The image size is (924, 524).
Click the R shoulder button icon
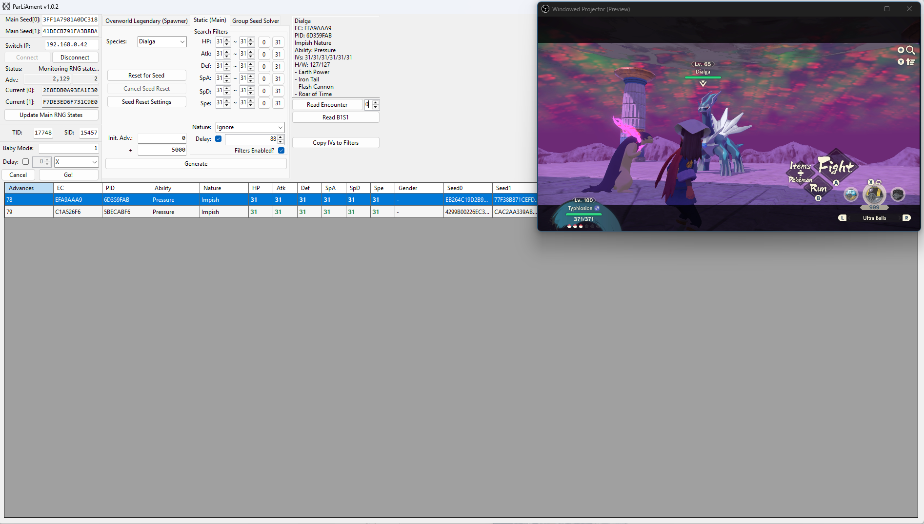906,218
